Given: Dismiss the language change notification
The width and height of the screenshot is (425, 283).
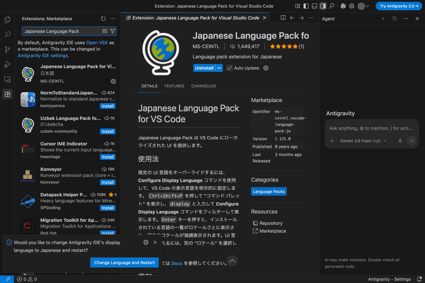Looking at the screenshot, I should point(155,242).
